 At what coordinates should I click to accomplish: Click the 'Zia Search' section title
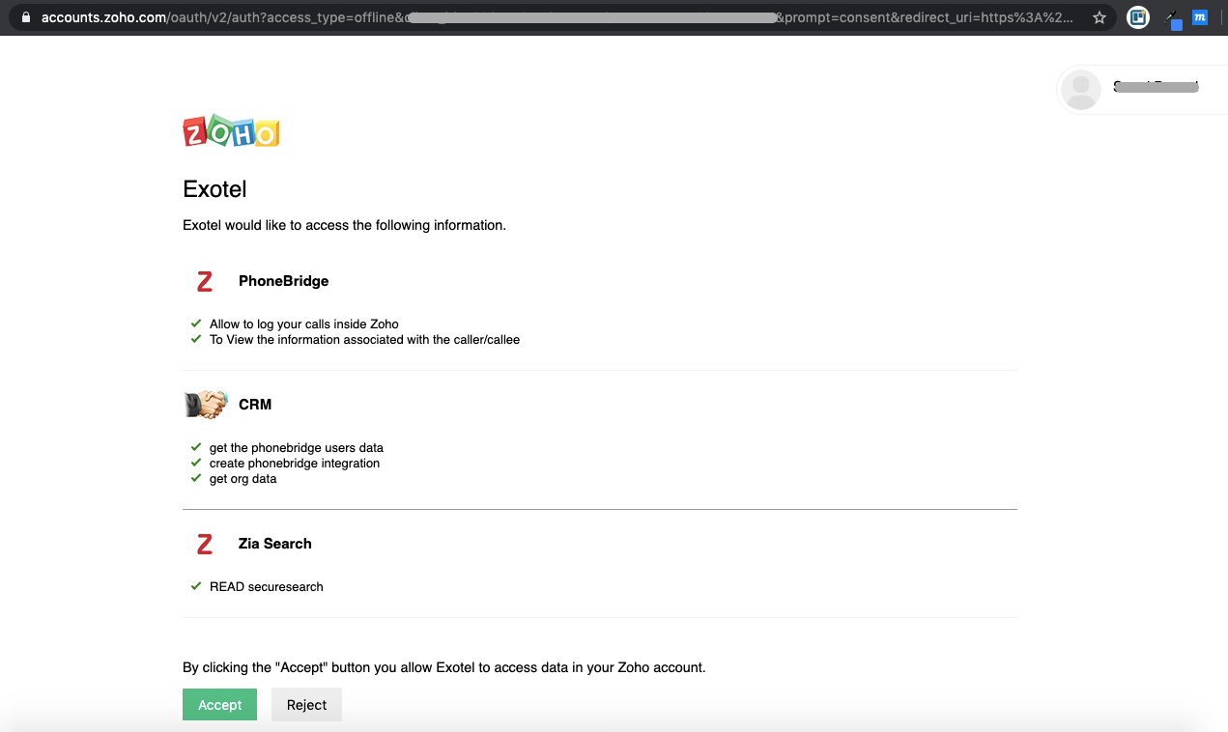tap(275, 544)
